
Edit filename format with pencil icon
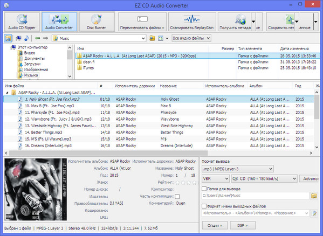click(314, 213)
